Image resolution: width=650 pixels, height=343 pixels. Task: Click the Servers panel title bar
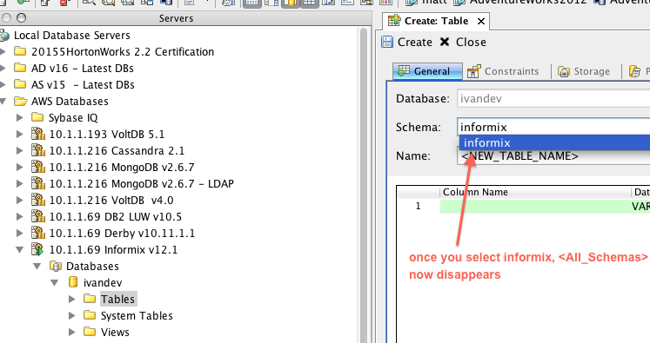tap(185, 18)
